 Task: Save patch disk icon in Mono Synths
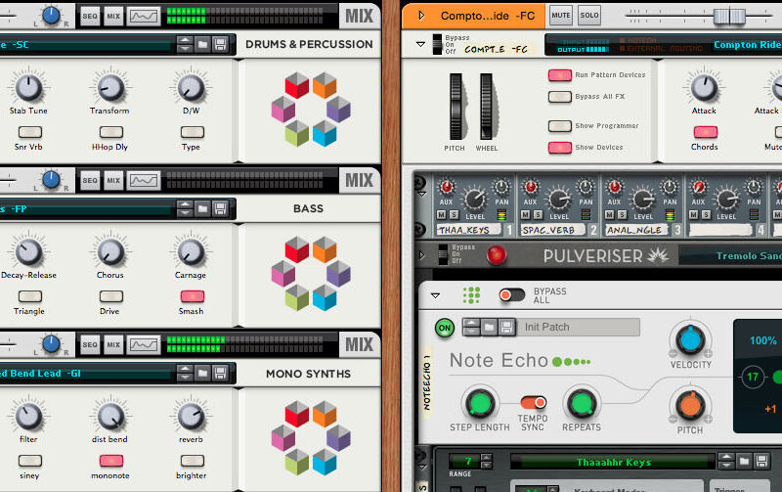tap(220, 374)
